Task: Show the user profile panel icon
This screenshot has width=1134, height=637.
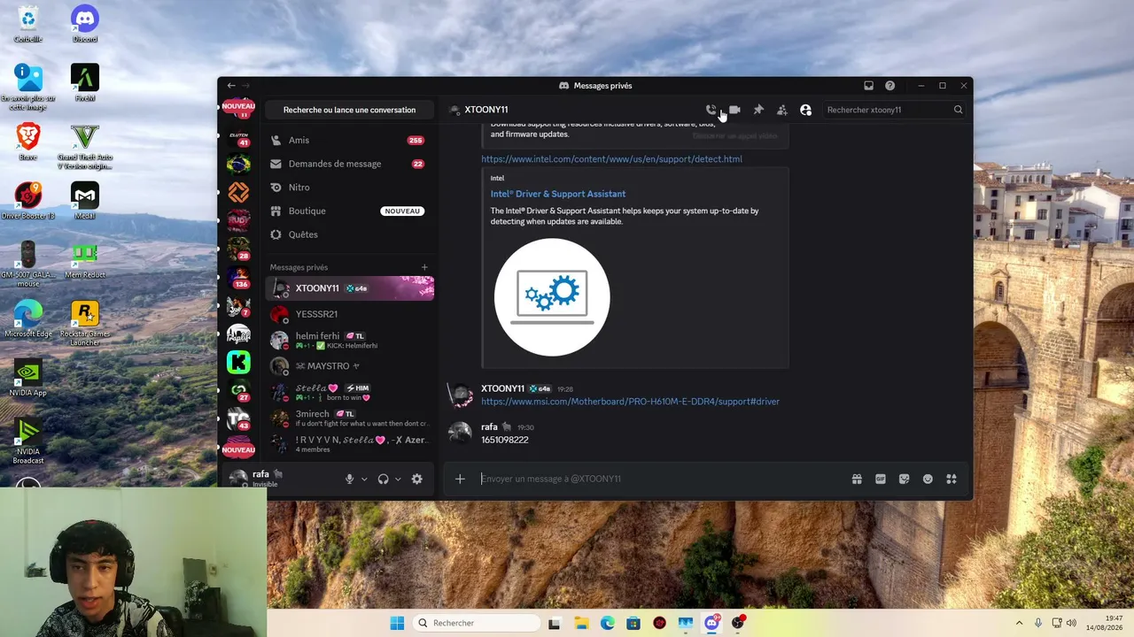Action: 805,110
